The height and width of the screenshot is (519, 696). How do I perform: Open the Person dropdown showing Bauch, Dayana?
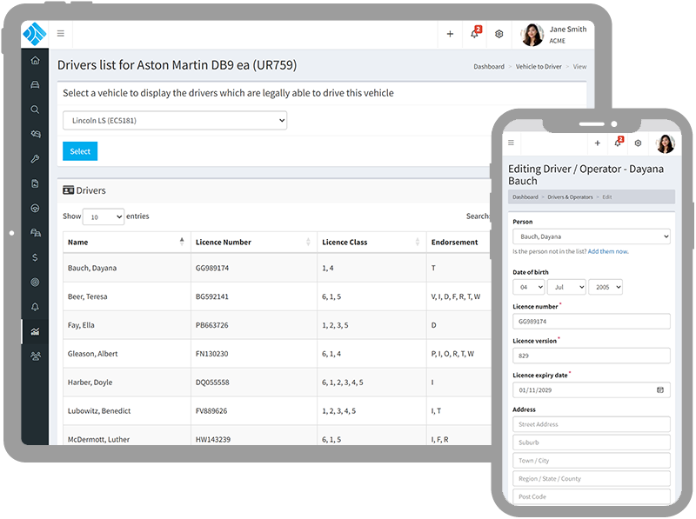point(592,236)
